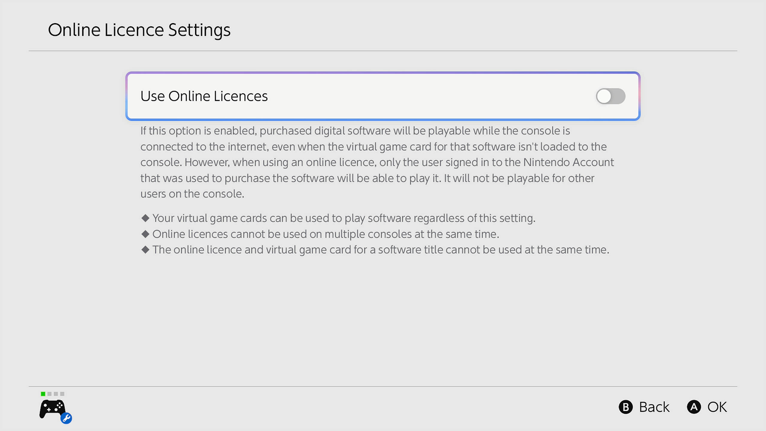Click the blue wrench badge on controller
766x431 pixels.
[66, 418]
